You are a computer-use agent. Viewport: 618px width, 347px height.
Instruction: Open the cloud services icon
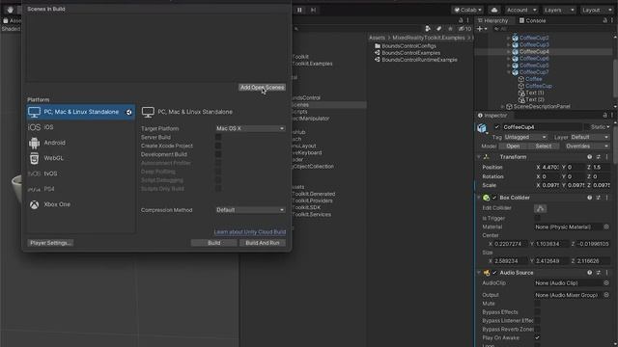pos(494,10)
